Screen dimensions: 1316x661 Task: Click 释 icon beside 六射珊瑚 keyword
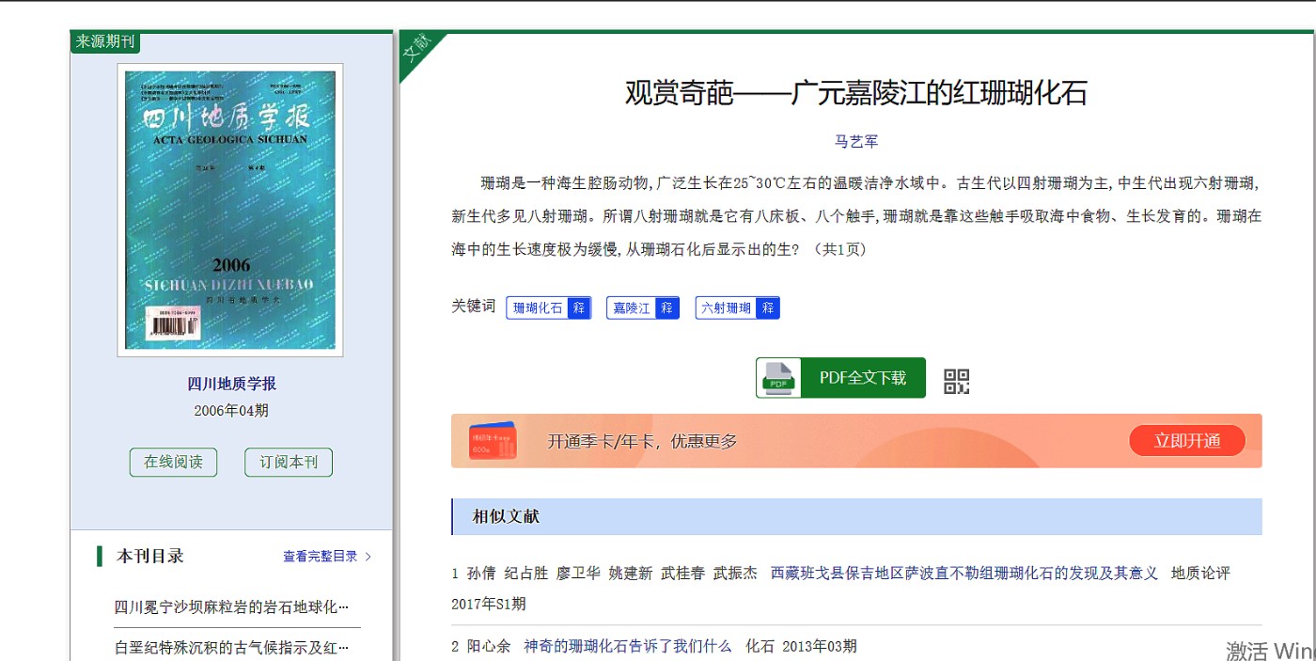(768, 308)
